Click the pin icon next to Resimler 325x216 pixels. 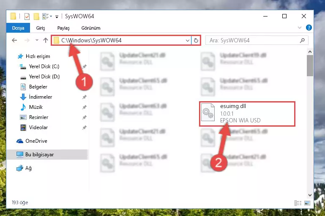[85, 117]
